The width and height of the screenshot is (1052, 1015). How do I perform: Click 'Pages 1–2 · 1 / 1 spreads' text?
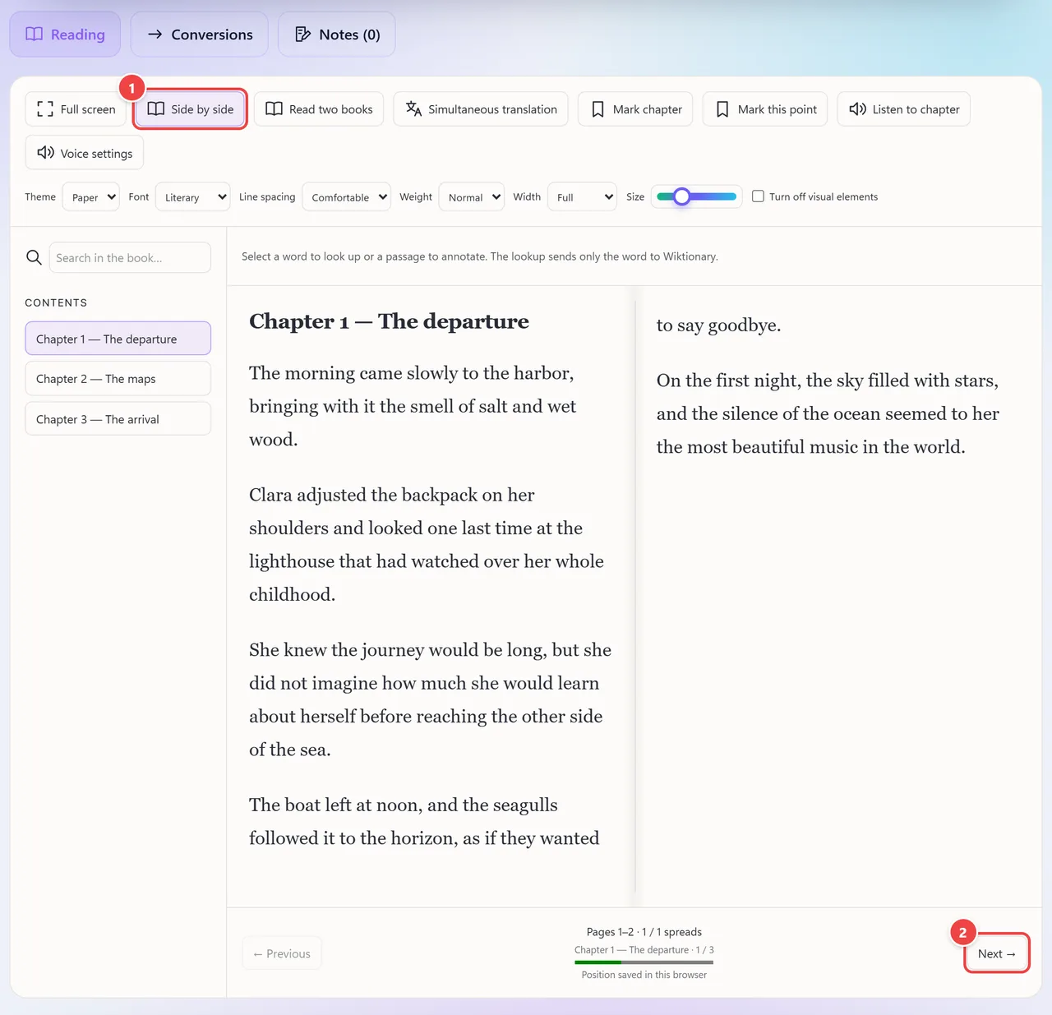coord(644,932)
